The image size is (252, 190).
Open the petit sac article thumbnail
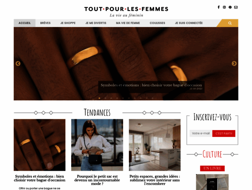97,145
